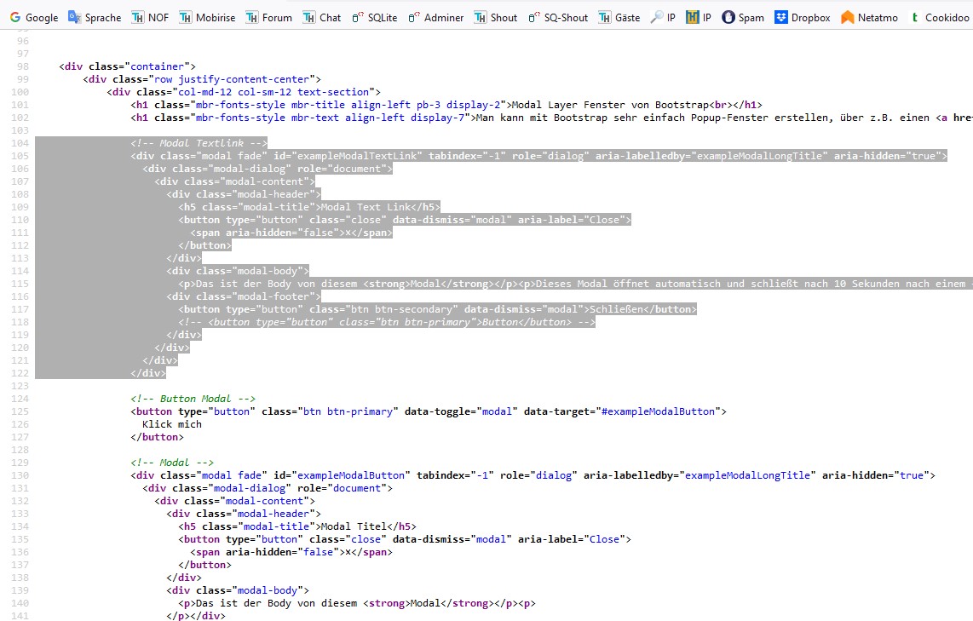
Task: Click the IP bookmark with magnifier icon
Action: (663, 17)
